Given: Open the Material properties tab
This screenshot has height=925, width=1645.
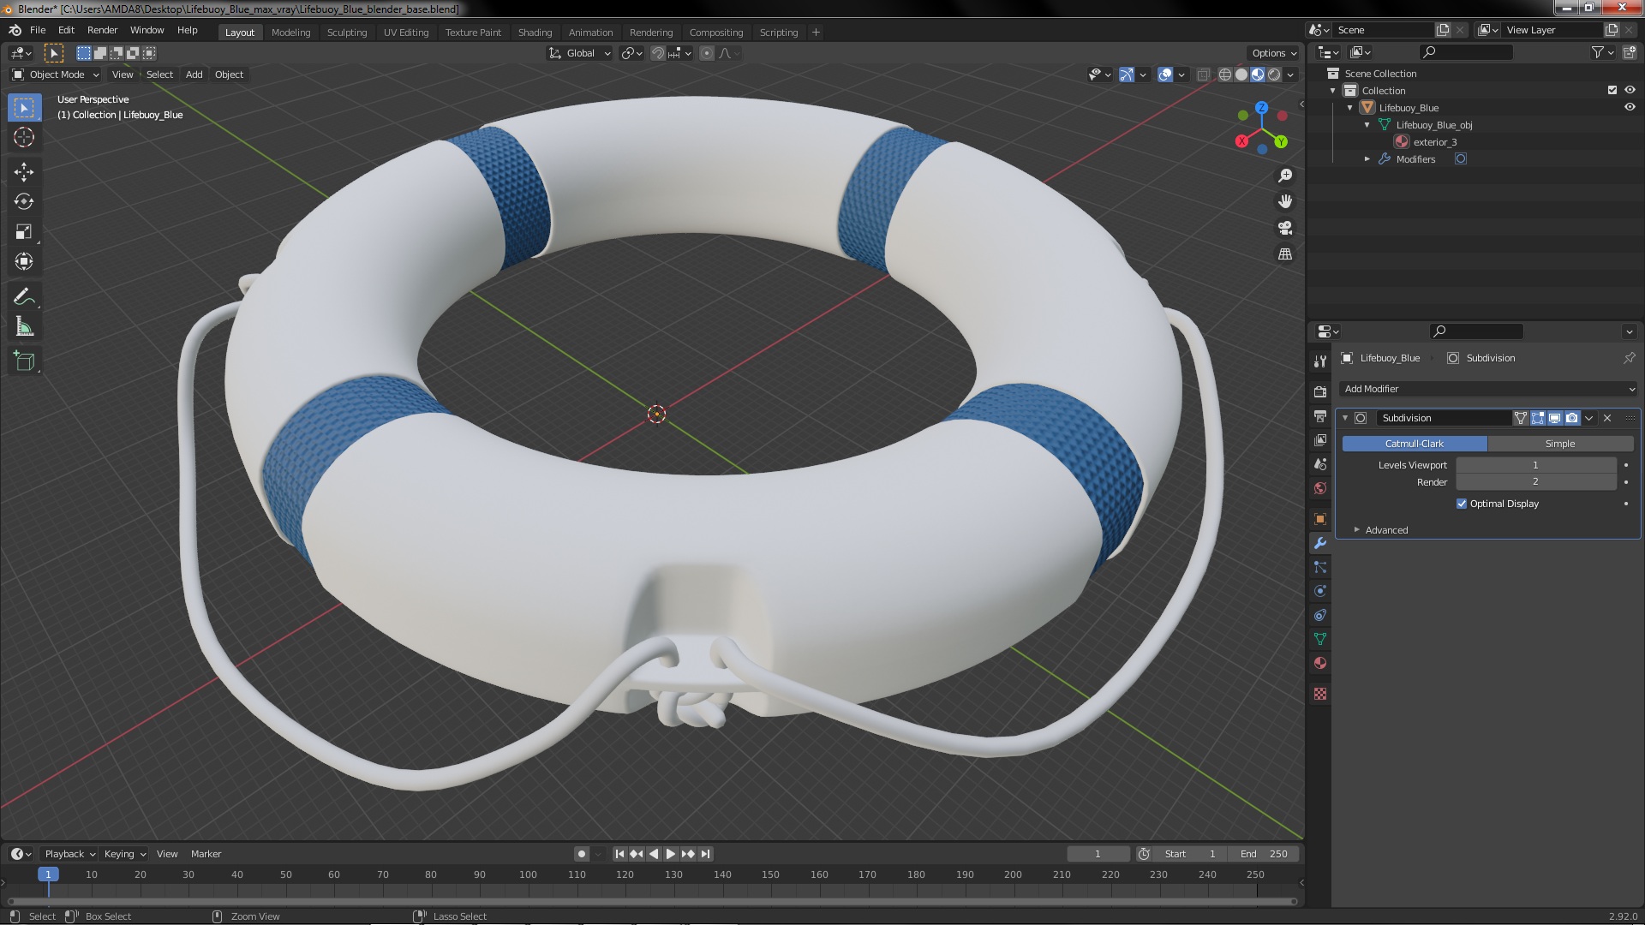Looking at the screenshot, I should point(1320,663).
